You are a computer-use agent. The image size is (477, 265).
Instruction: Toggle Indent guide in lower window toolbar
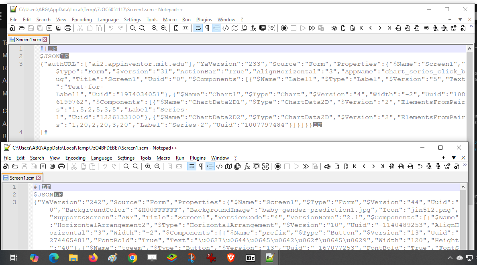210,166
